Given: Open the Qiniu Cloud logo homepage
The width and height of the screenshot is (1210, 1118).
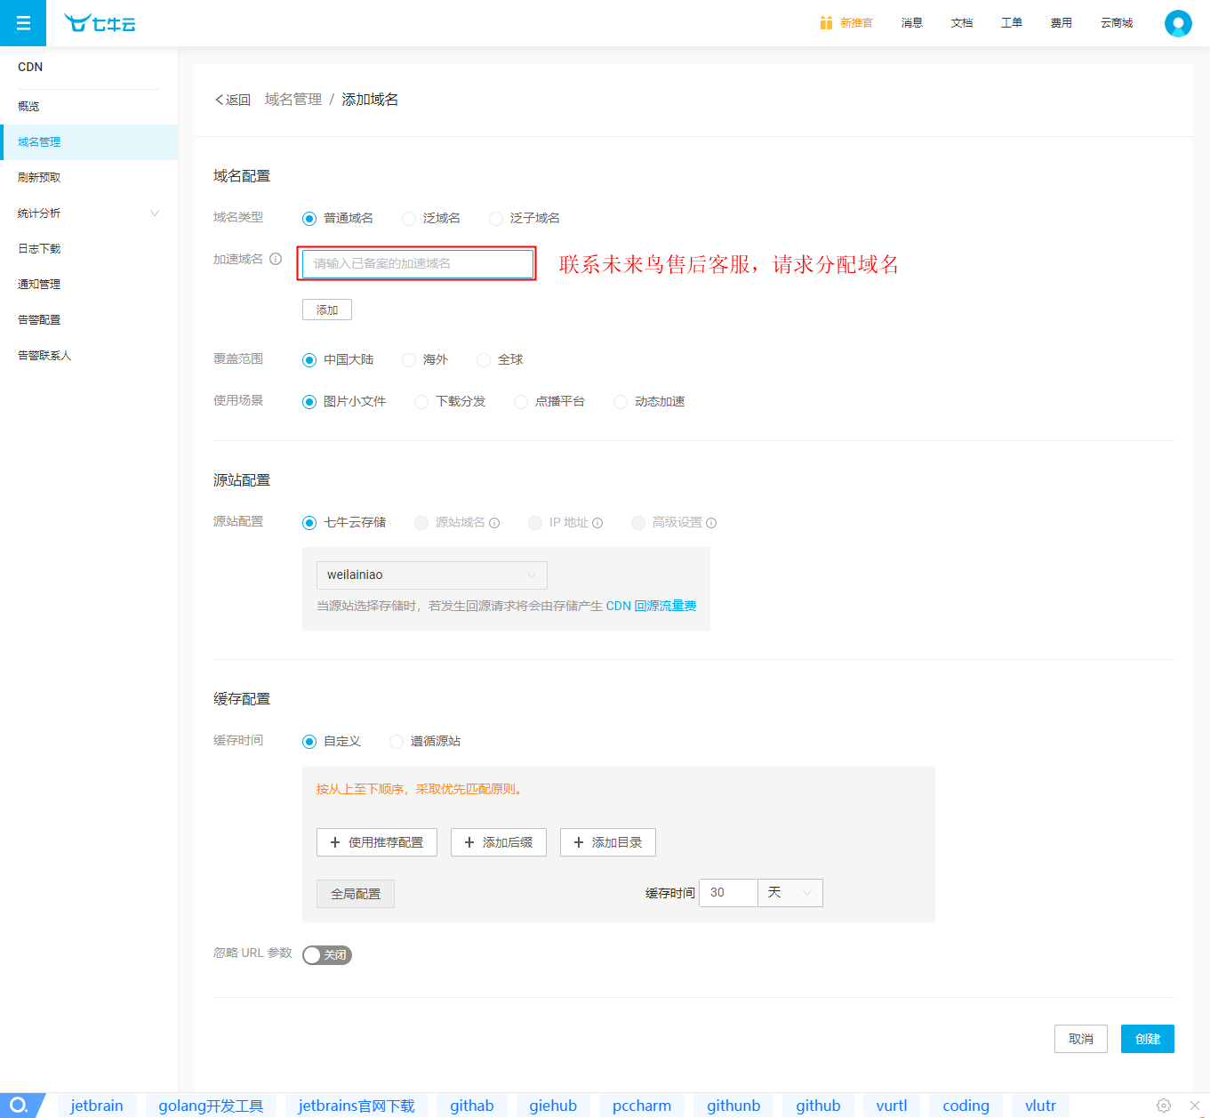Looking at the screenshot, I should click(100, 23).
